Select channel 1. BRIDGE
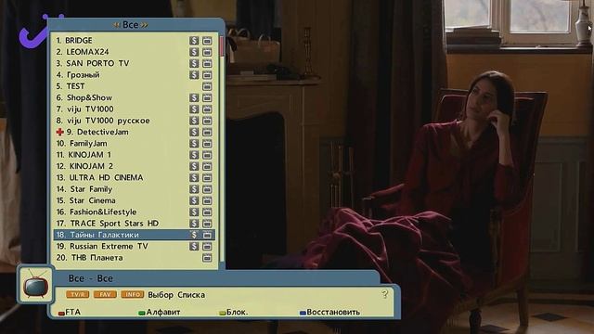 click(x=134, y=41)
